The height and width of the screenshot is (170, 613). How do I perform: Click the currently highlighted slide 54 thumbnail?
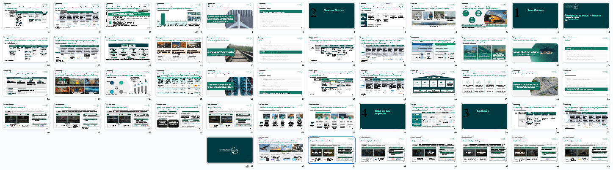pyautogui.click(x=331, y=150)
